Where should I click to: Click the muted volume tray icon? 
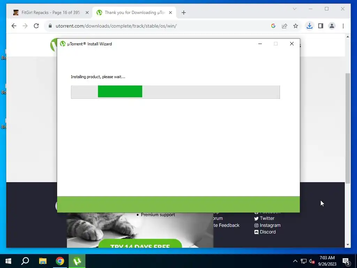[x=312, y=261]
